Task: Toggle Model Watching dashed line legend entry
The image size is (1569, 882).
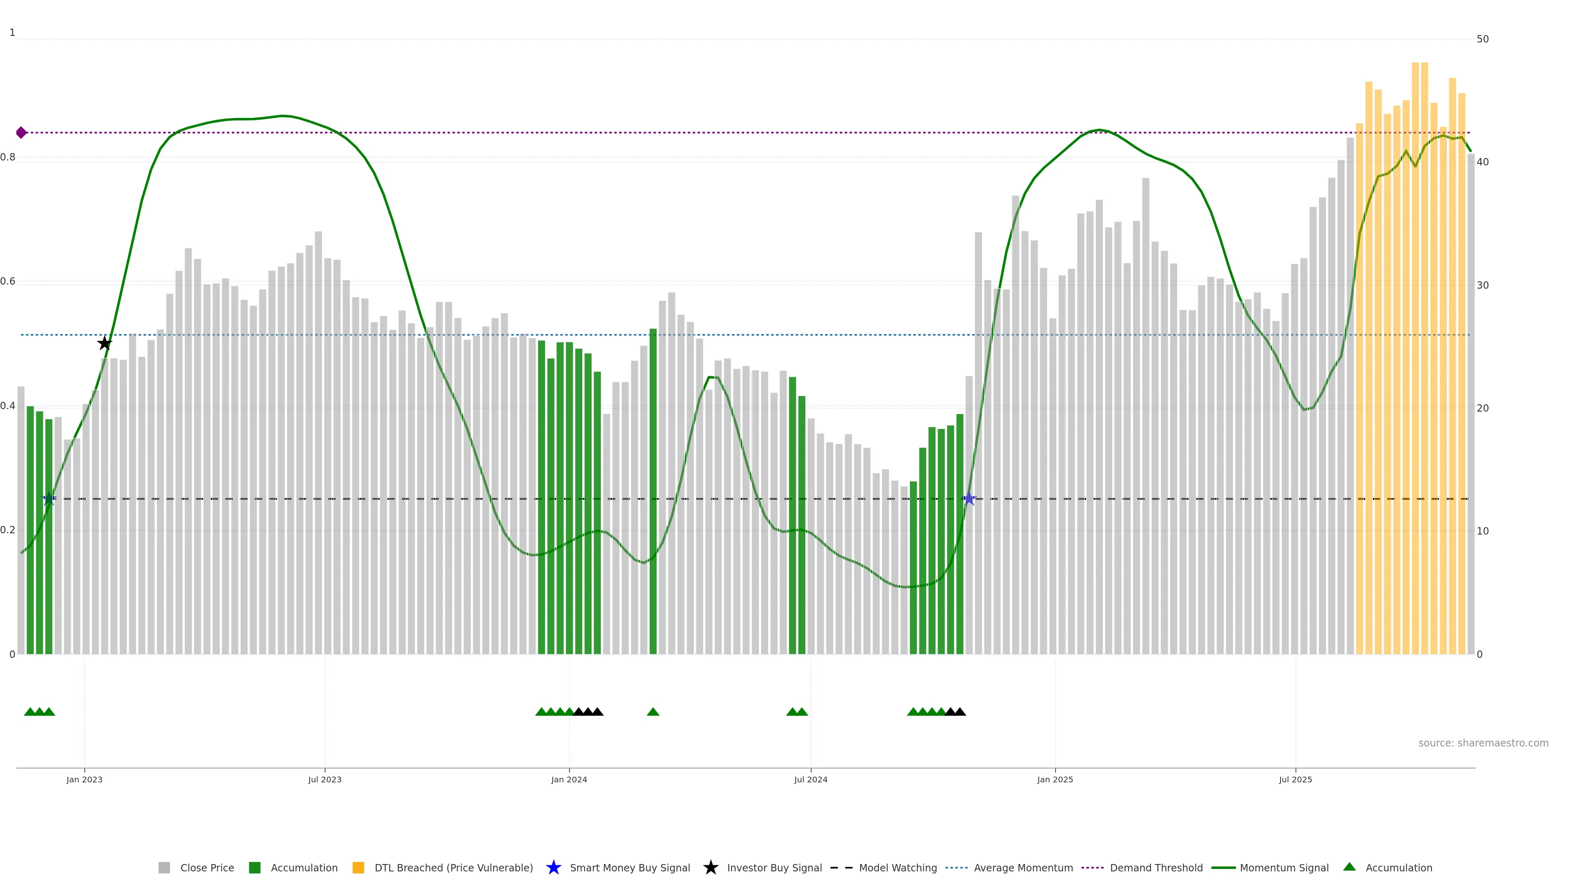Action: (x=897, y=867)
